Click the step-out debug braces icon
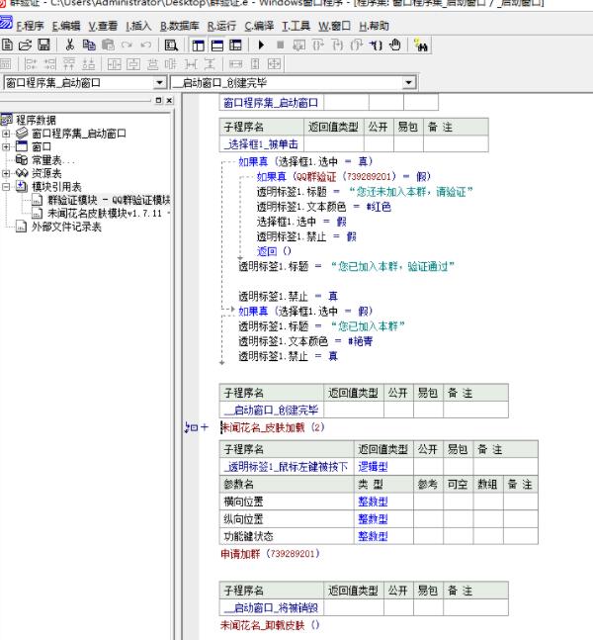The width and height of the screenshot is (593, 640). (x=357, y=45)
